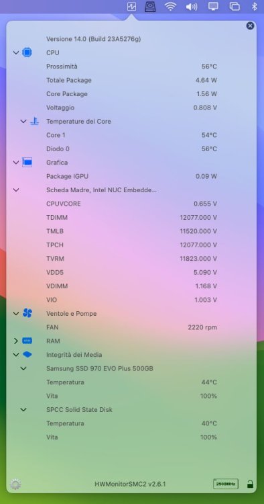Select the VDD5 row
The height and width of the screenshot is (504, 264).
[x=131, y=272]
